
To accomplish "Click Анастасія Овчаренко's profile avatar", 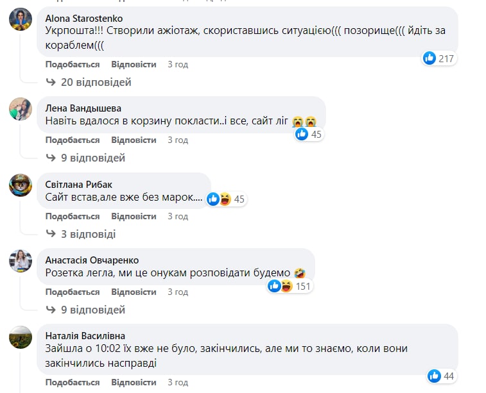I will [21, 261].
